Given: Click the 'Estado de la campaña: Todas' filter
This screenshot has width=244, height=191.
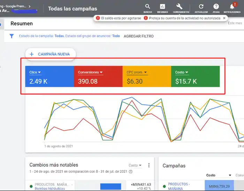Looking at the screenshot, I should [x=41, y=36].
